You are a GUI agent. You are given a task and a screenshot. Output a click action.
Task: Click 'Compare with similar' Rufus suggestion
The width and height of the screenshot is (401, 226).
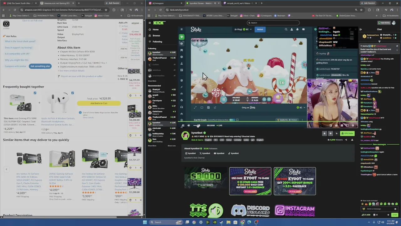pos(15,66)
